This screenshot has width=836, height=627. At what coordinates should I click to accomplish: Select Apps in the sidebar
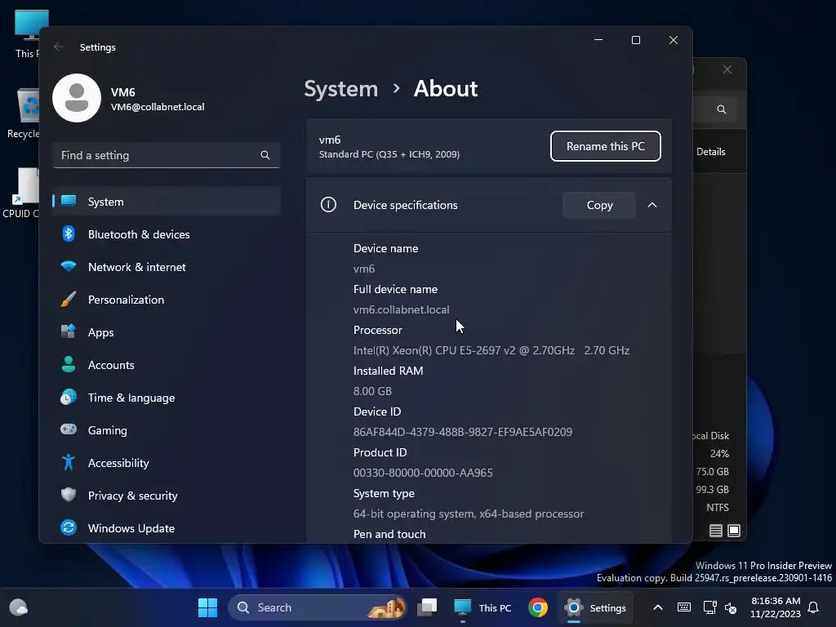(167, 332)
